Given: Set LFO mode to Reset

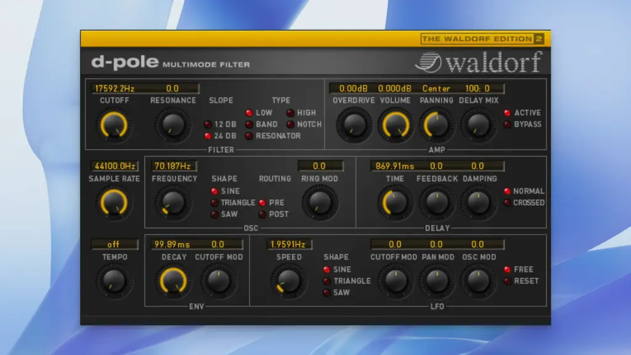Looking at the screenshot, I should click(508, 280).
